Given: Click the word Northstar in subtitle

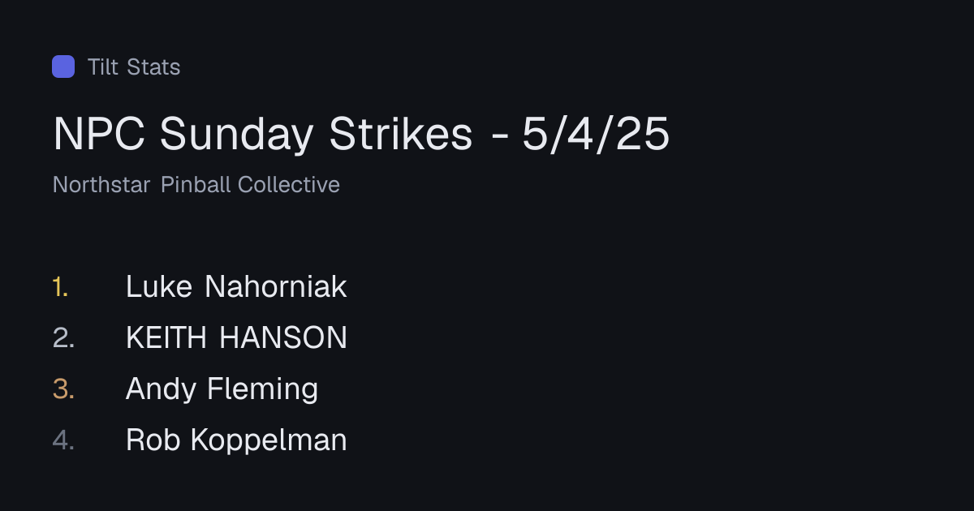Looking at the screenshot, I should pyautogui.click(x=101, y=185).
